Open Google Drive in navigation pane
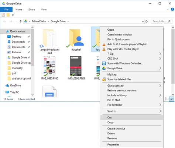 point(19,57)
